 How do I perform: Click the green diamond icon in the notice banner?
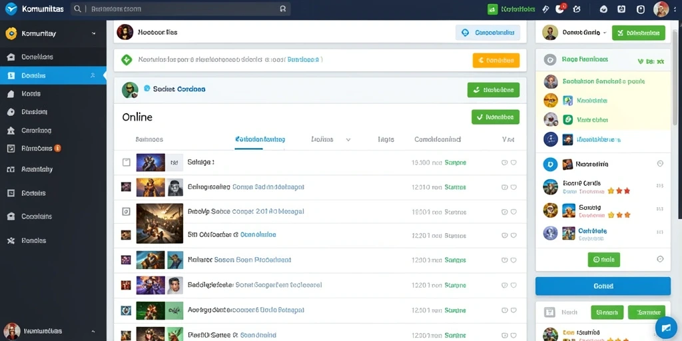tap(127, 60)
